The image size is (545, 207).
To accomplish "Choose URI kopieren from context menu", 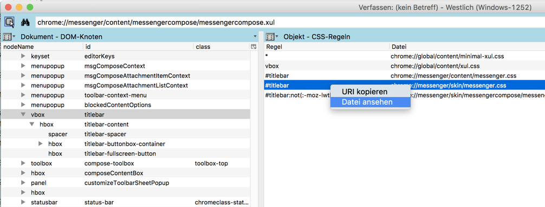I will point(370,92).
